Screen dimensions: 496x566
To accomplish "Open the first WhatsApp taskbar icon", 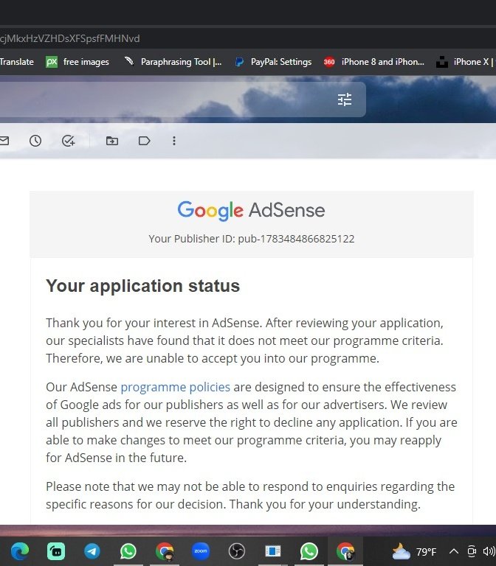I will pos(128,551).
